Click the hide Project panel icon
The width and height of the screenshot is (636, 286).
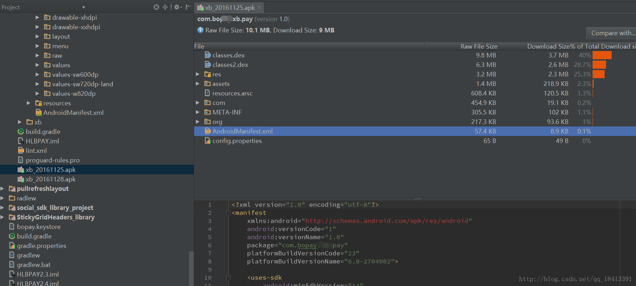click(188, 7)
